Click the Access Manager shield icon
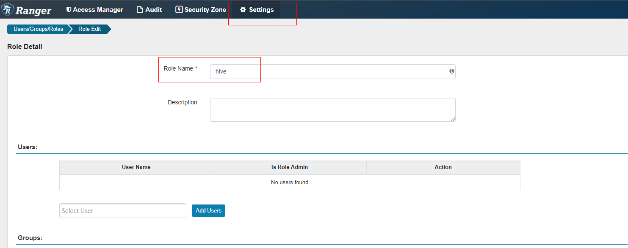 (69, 9)
